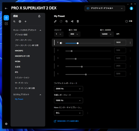Image resolution: width=139 pixels, height=131 pixels.
Task: Open wired report rate 1000 Hz dropdown
Action: (x=69, y=101)
